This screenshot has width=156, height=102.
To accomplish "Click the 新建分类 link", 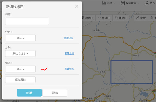I will (69, 54).
